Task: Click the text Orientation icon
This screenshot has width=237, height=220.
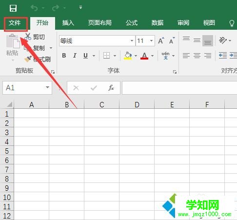Action: [223, 40]
